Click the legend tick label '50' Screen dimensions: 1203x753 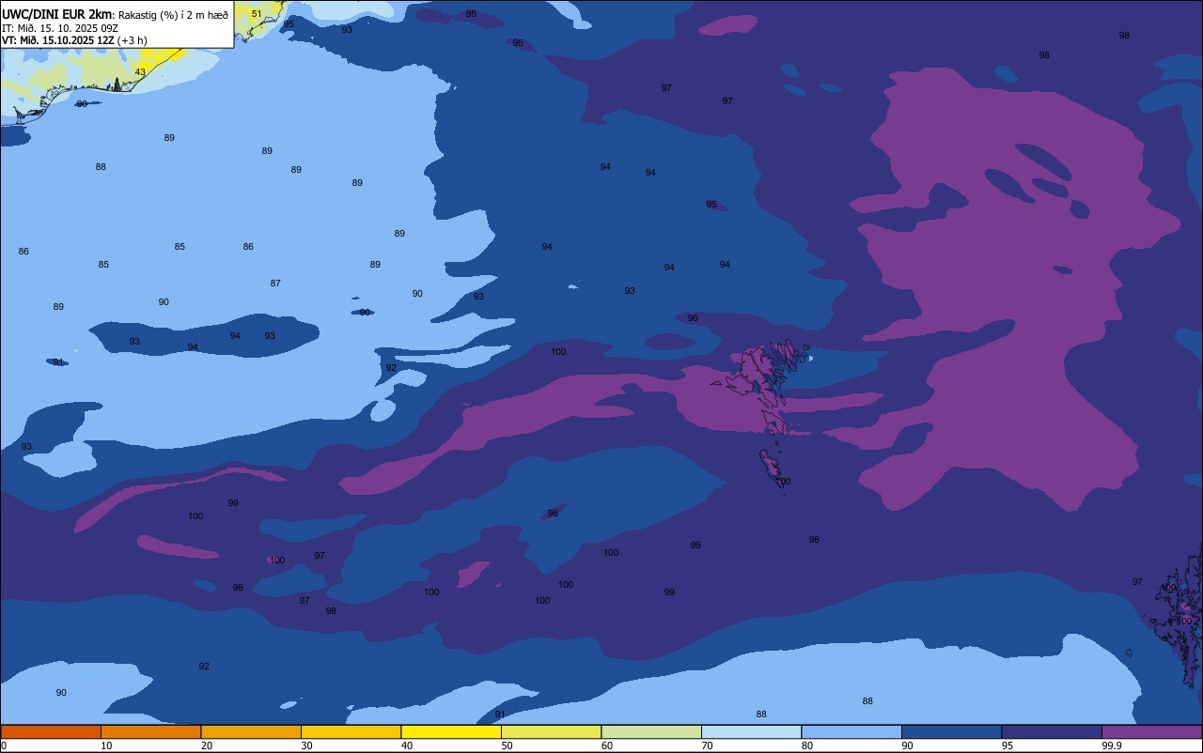pos(507,745)
